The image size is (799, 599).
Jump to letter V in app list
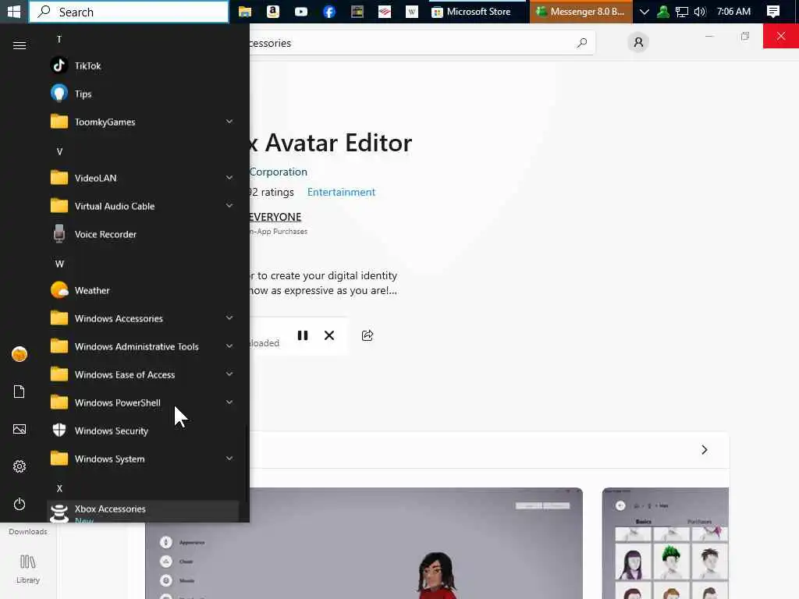click(59, 151)
